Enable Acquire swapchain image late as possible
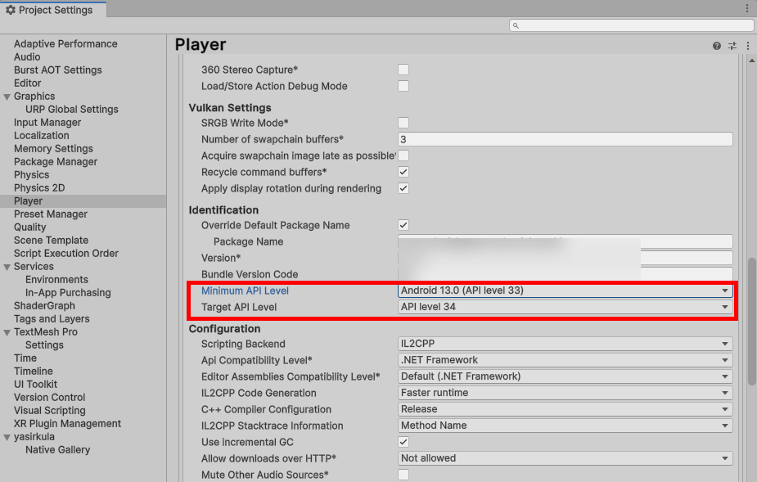Viewport: 757px width, 482px height. tap(403, 155)
